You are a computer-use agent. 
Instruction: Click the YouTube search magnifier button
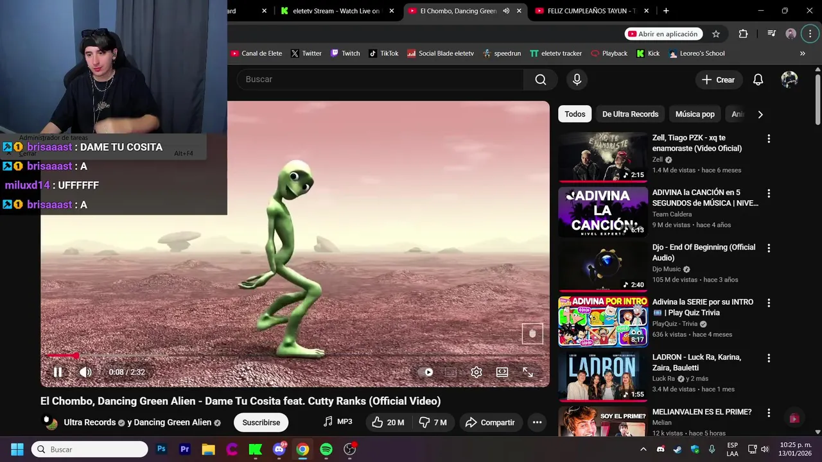(x=541, y=80)
